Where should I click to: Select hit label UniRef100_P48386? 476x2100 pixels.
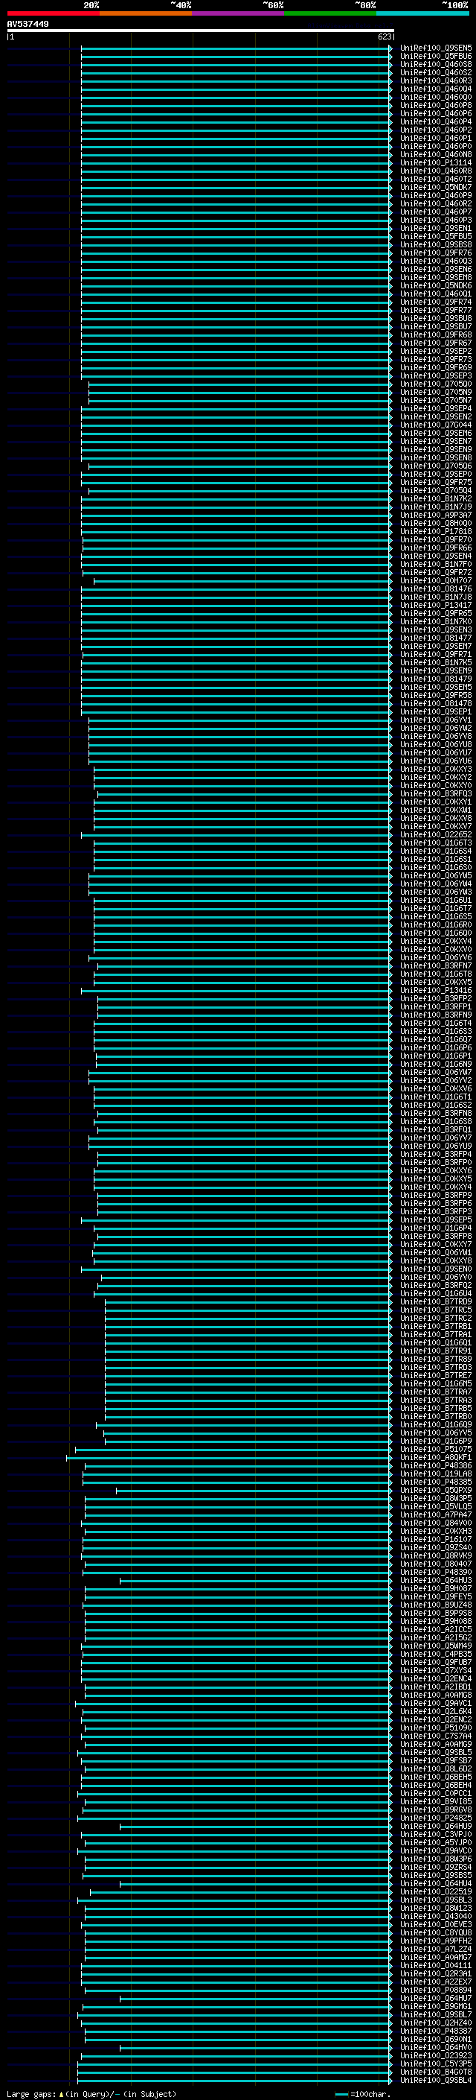coord(436,1466)
